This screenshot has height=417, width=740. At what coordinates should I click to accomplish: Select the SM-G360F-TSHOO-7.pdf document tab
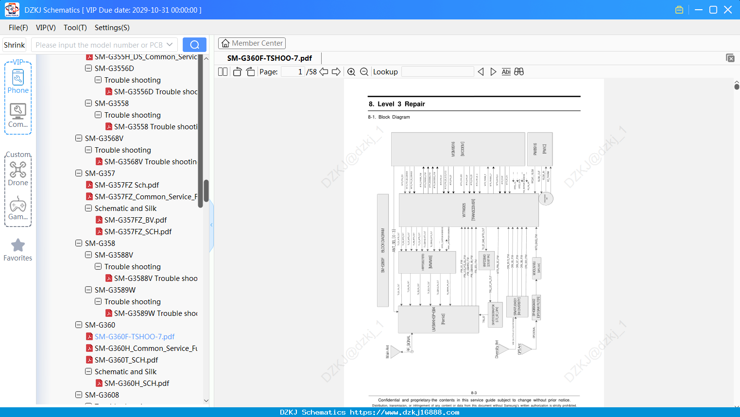[270, 58]
